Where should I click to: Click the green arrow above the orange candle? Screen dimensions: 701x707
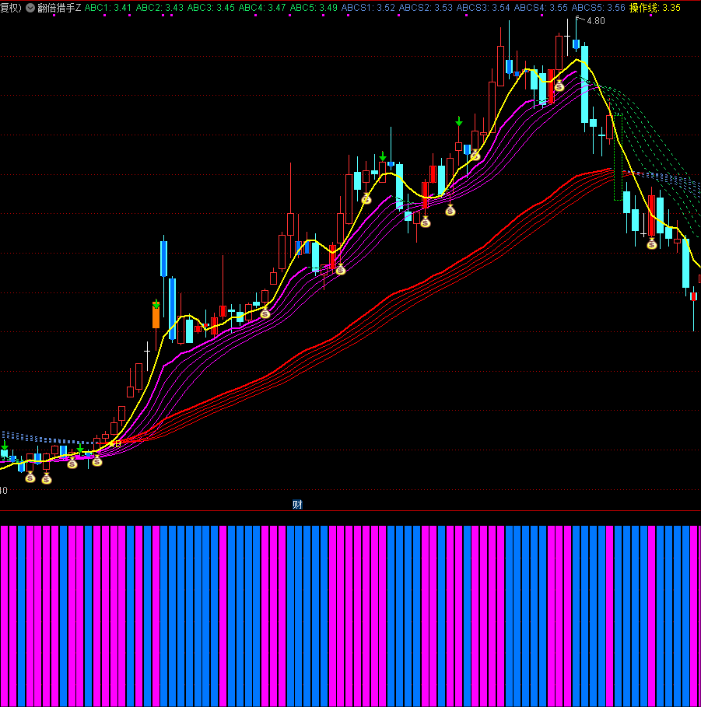(x=156, y=304)
